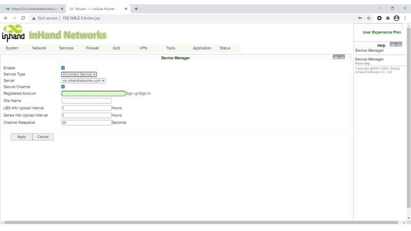Image resolution: width=411 pixels, height=231 pixels.
Task: Click the vertical scrollbar
Action: pyautogui.click(x=408, y=118)
